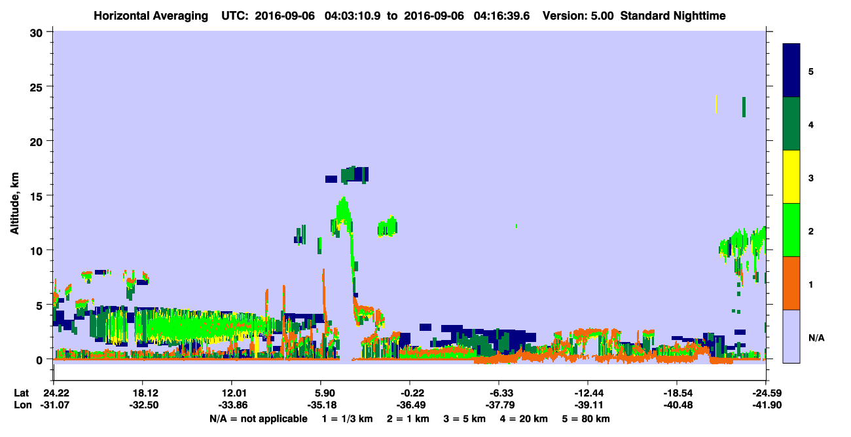Screen dimensions: 851x437
Task: Click the start time '04:03:10.9' in title
Action: pos(352,16)
